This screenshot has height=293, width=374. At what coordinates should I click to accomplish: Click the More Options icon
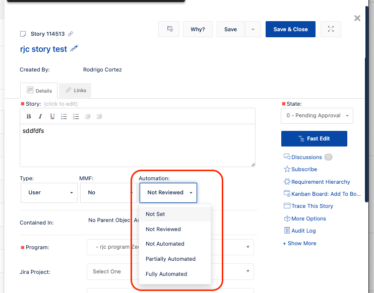coord(287,218)
